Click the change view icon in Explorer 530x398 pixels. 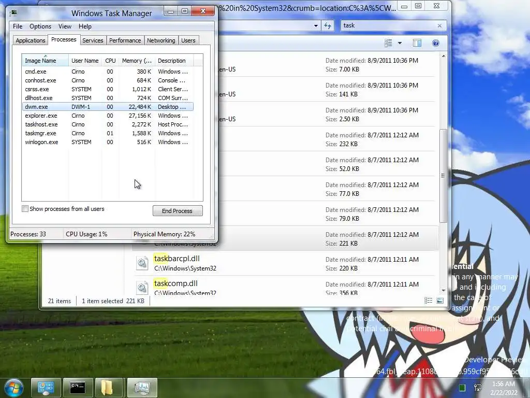(388, 43)
